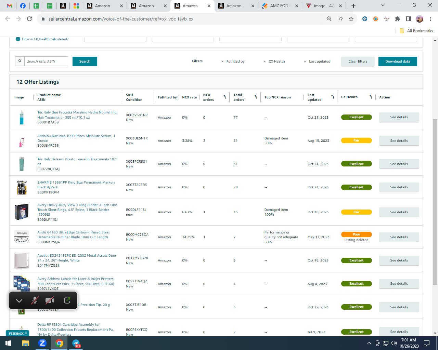Open the Chrome profile avatar
The image size is (438, 350).
click(x=420, y=19)
